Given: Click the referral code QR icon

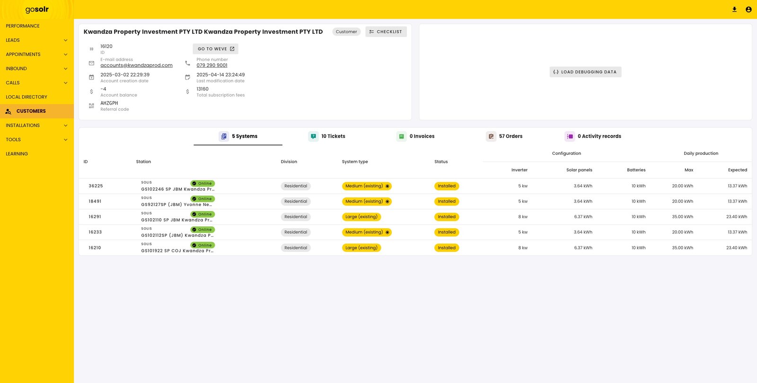Looking at the screenshot, I should tap(91, 106).
